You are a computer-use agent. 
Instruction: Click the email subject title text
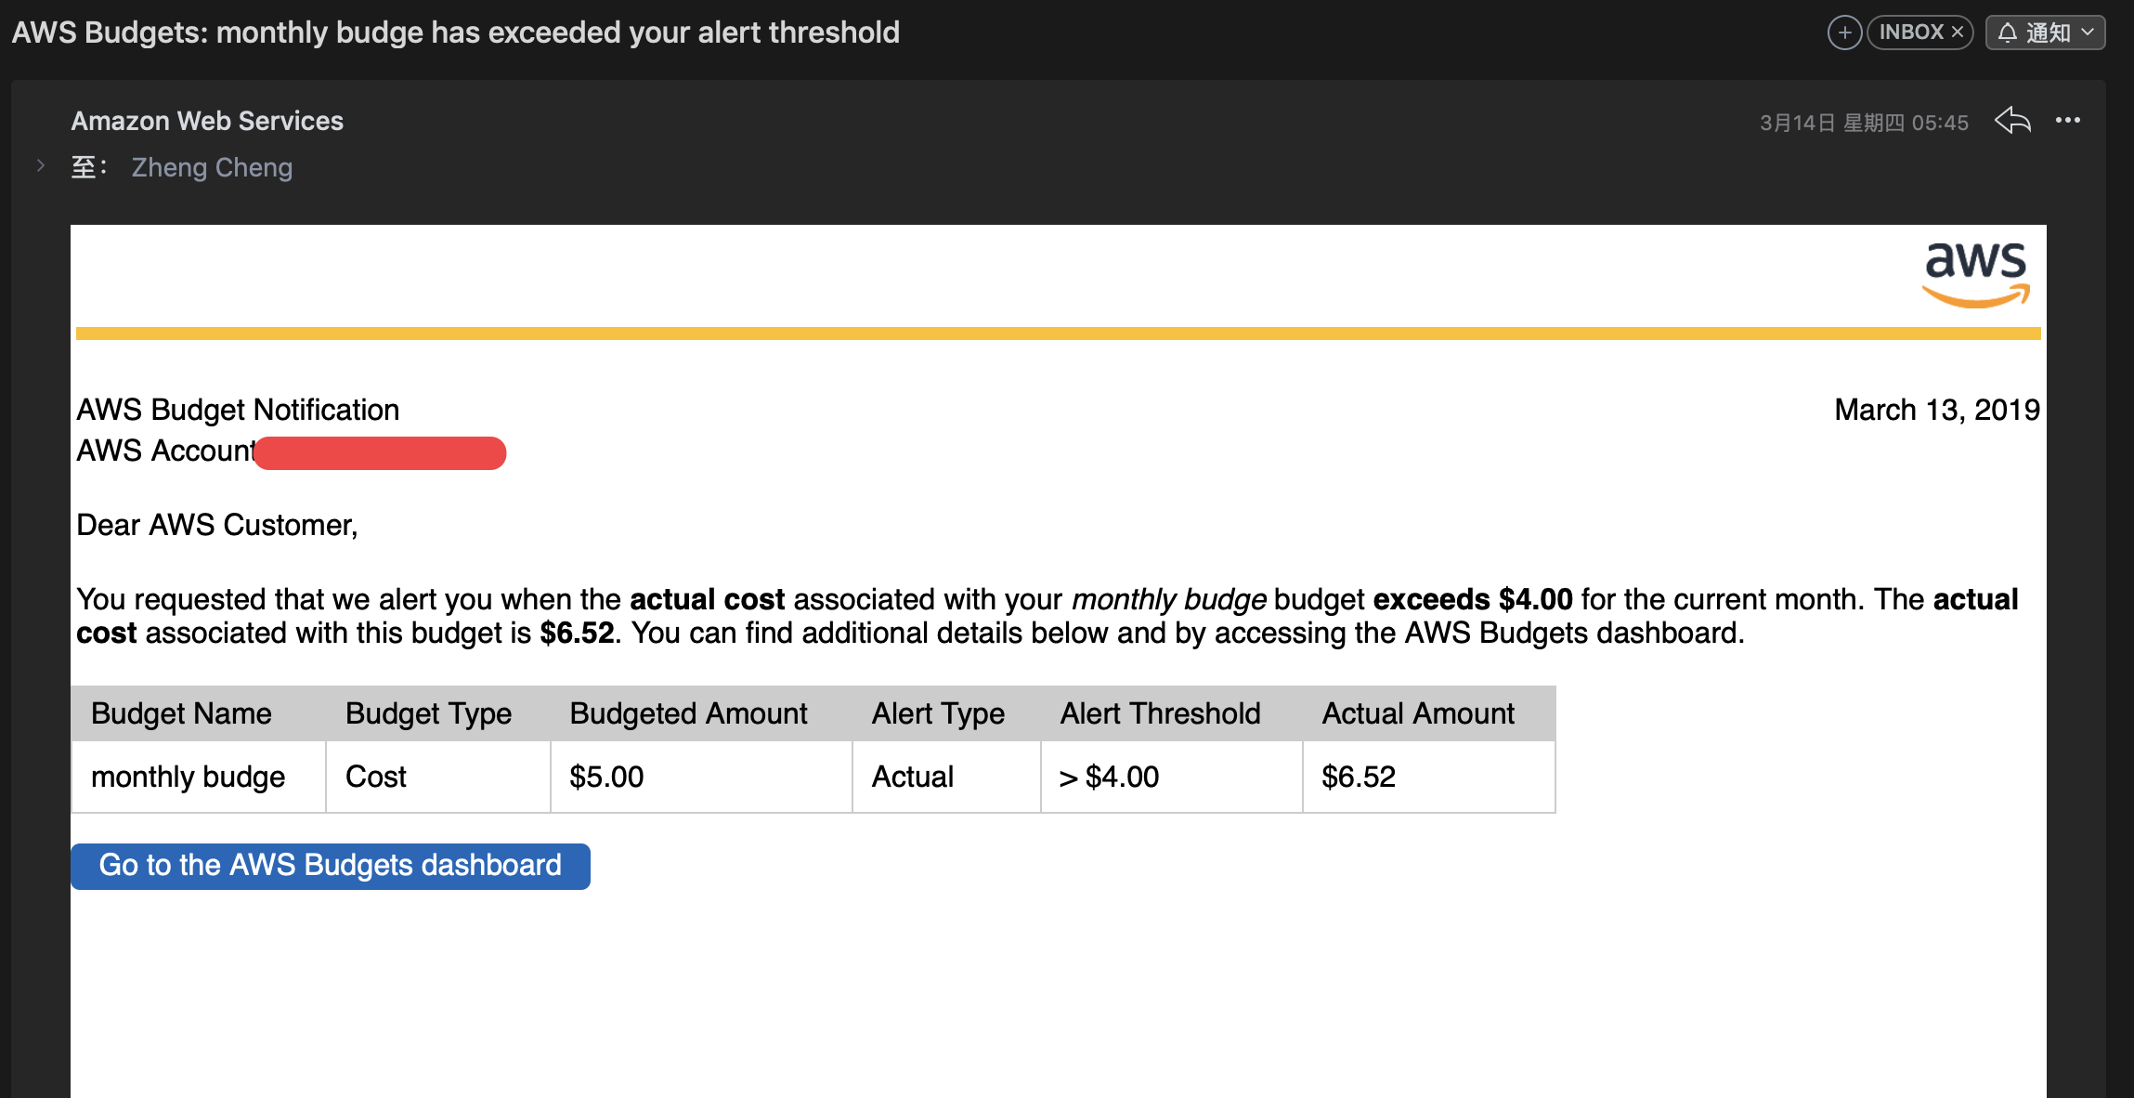pyautogui.click(x=455, y=33)
